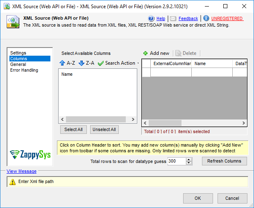Click the Delete icon in grid toolbar
The image size is (254, 208).
(x=178, y=53)
